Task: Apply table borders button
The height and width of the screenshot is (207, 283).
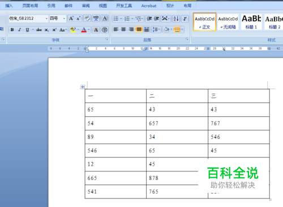Action: 177,29
